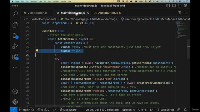
Task: Open errors and warnings count in status bar
Action: pyautogui.click(x=43, y=110)
